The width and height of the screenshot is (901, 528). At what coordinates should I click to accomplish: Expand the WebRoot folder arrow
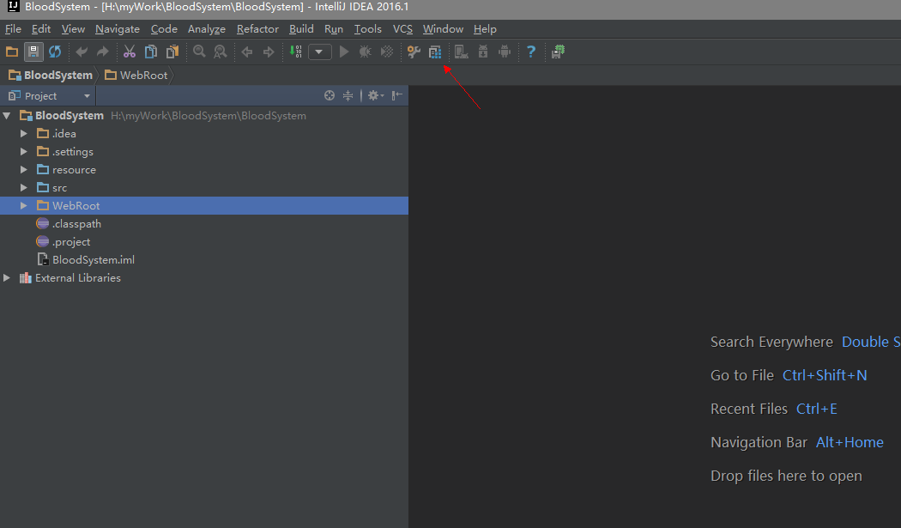click(23, 205)
